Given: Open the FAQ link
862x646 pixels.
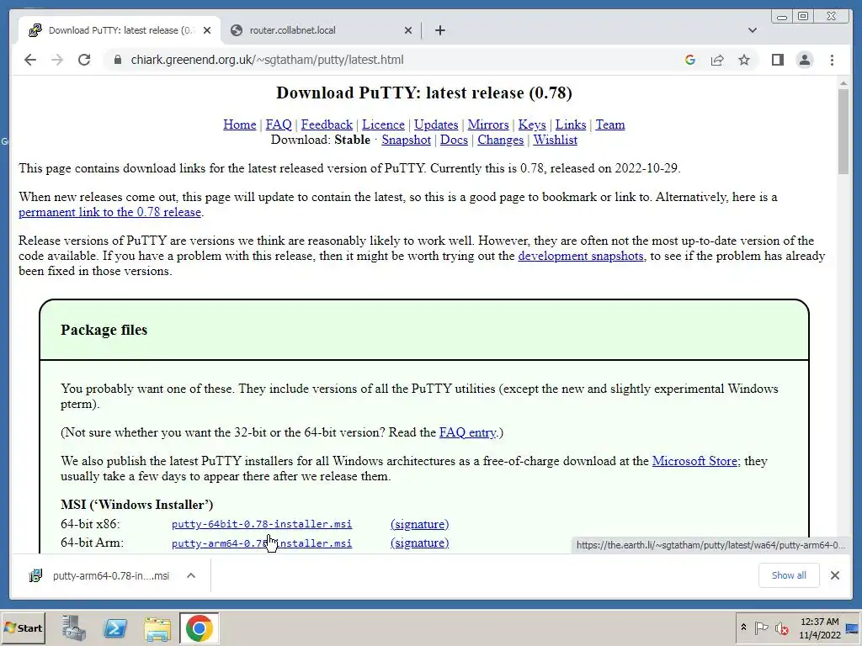Looking at the screenshot, I should pyautogui.click(x=279, y=124).
